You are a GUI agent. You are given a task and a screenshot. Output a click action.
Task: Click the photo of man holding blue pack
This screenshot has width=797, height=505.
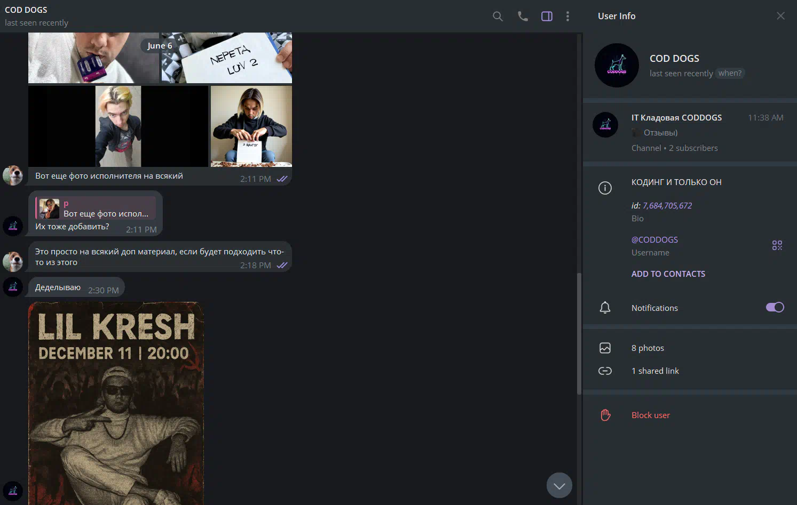pyautogui.click(x=93, y=58)
